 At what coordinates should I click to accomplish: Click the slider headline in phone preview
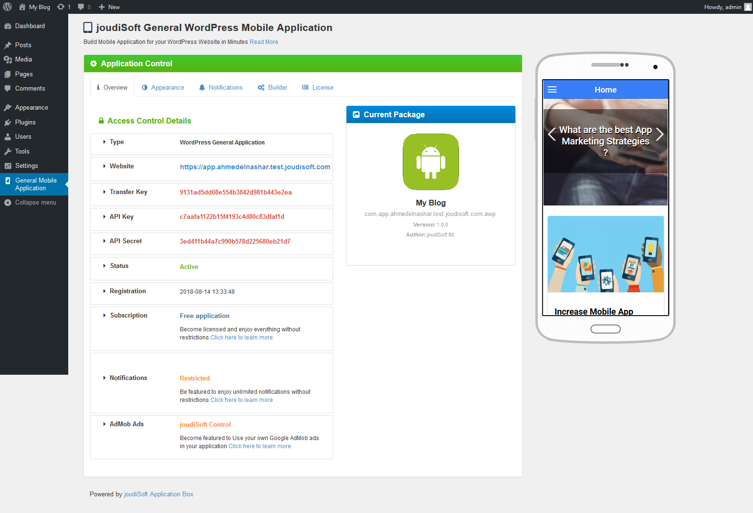[606, 141]
